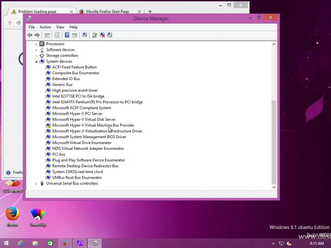Toggle the console tree pane toolbar icon
The image size is (331, 248).
coord(47,35)
